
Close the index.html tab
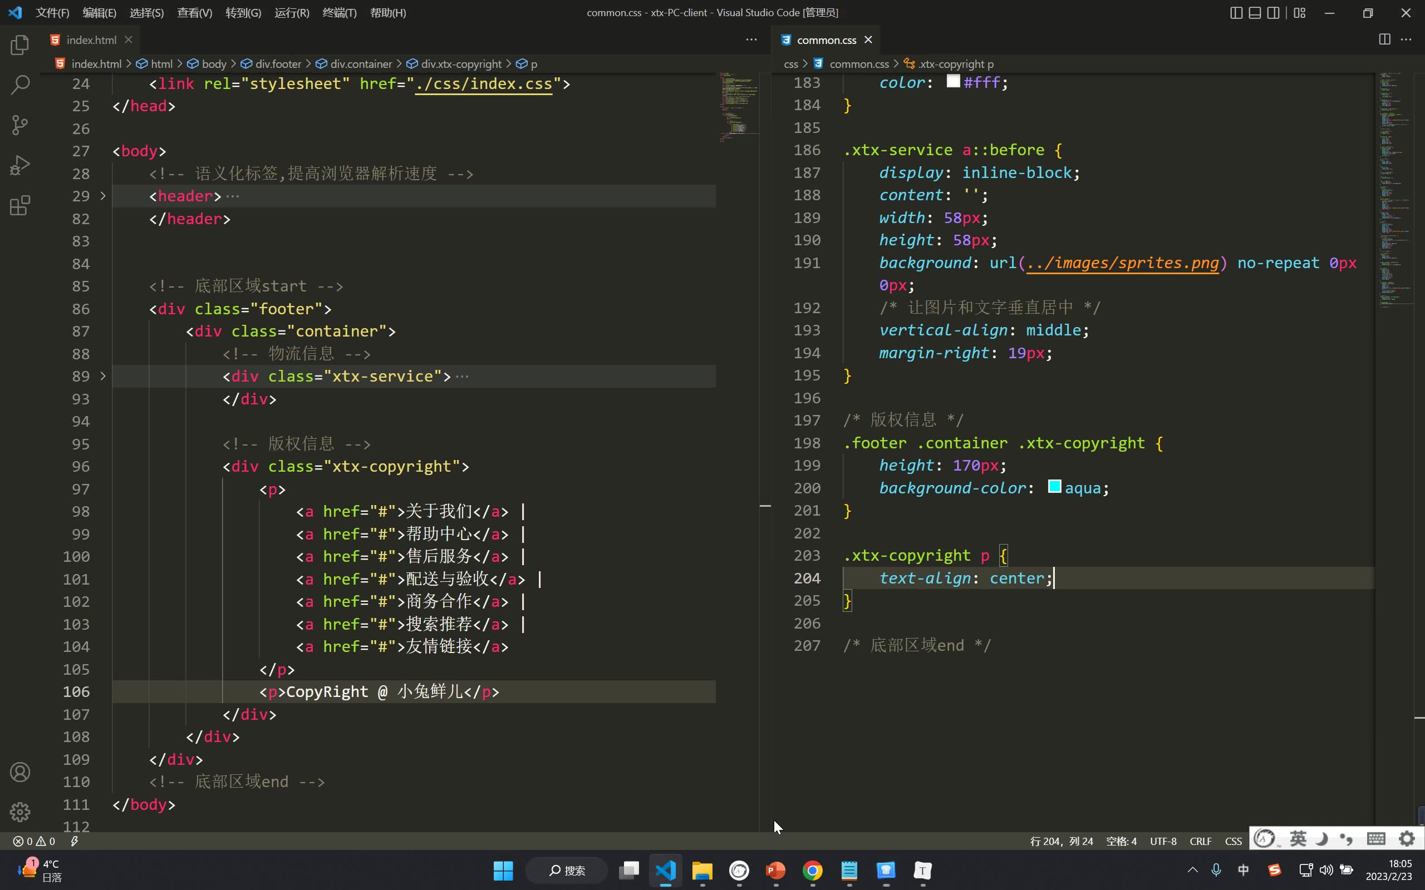129,39
